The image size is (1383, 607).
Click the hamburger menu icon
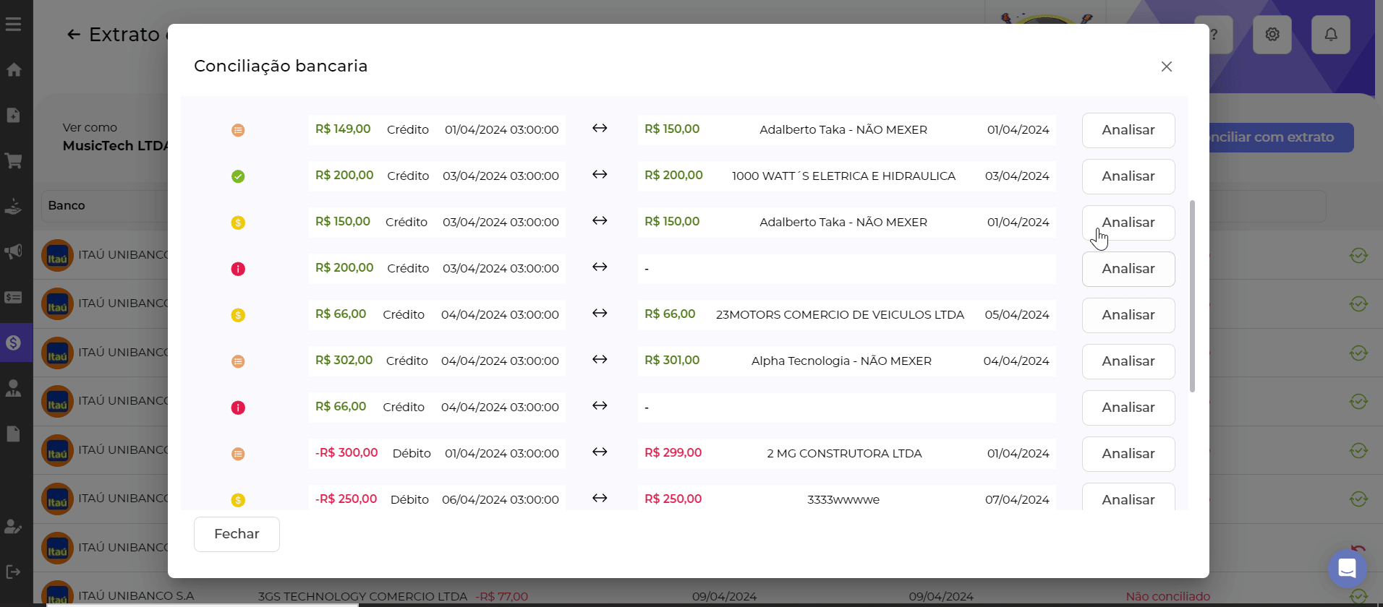(14, 24)
